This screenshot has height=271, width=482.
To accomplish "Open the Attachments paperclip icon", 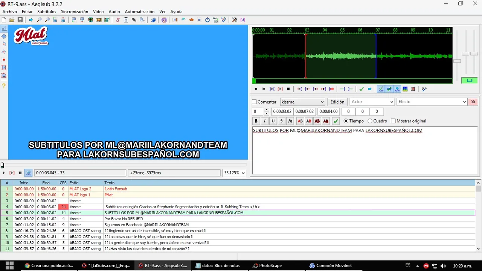I will 134,20.
